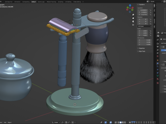The image size is (166, 124).
Task: Switch to the Compositing workspace tab
Action: pyautogui.click(x=26, y=2)
